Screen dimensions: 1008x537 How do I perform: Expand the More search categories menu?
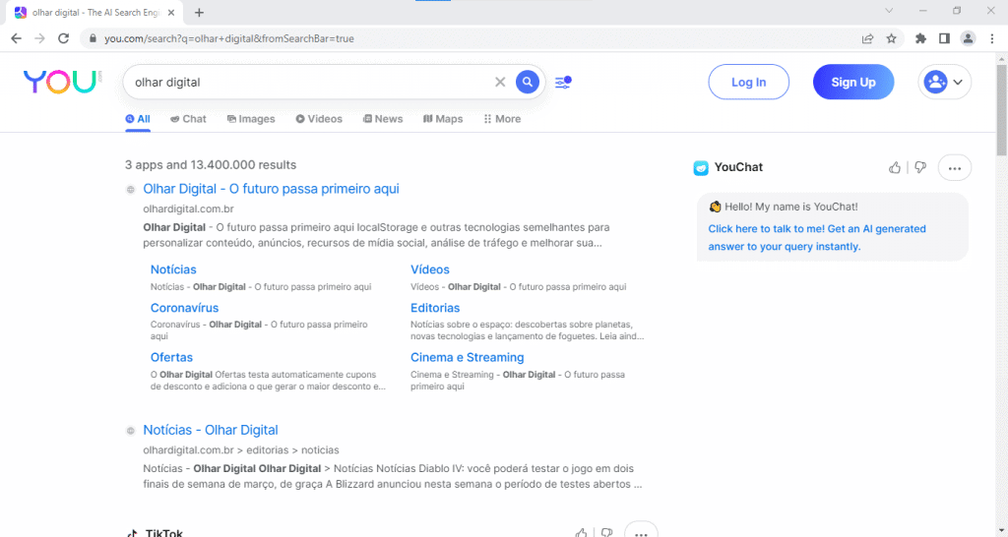[x=502, y=119]
